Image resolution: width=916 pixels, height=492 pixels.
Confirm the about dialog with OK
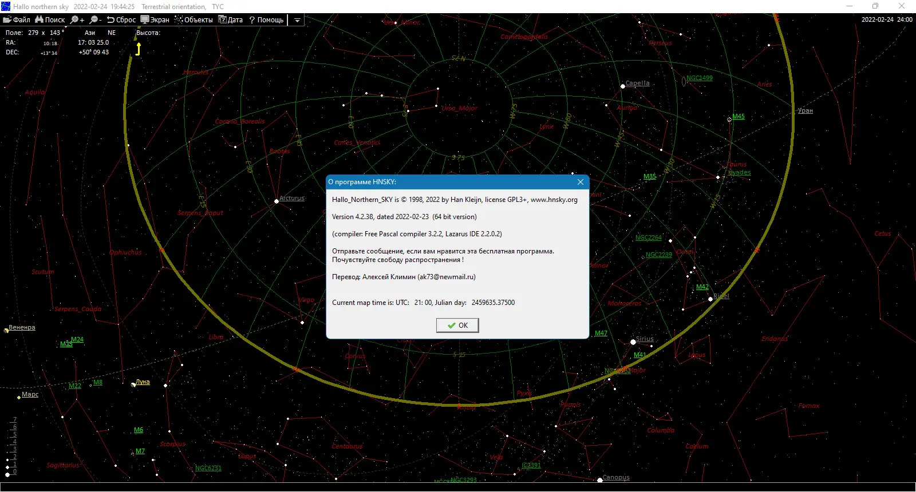pyautogui.click(x=457, y=326)
